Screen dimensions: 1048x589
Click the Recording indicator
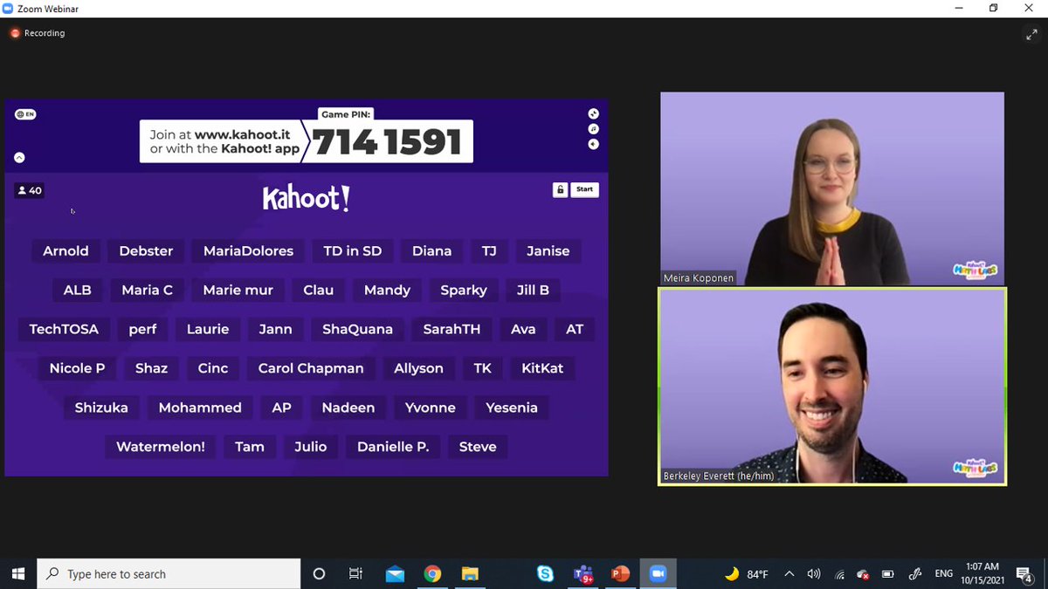click(x=38, y=33)
